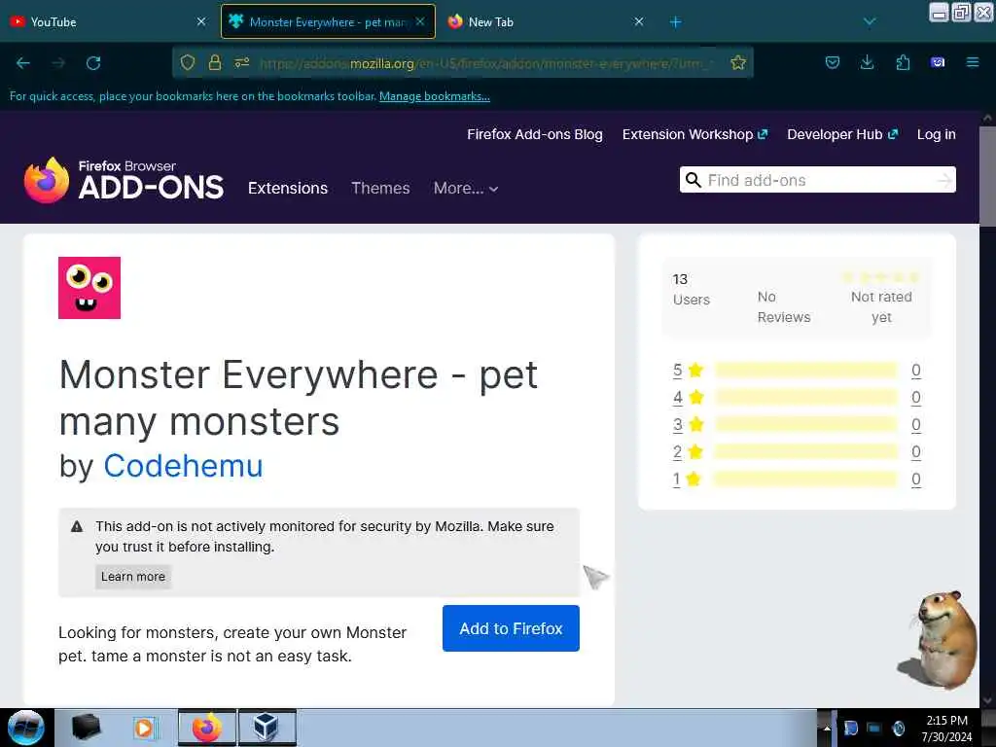Open the media player taskbar icon

coord(146,728)
